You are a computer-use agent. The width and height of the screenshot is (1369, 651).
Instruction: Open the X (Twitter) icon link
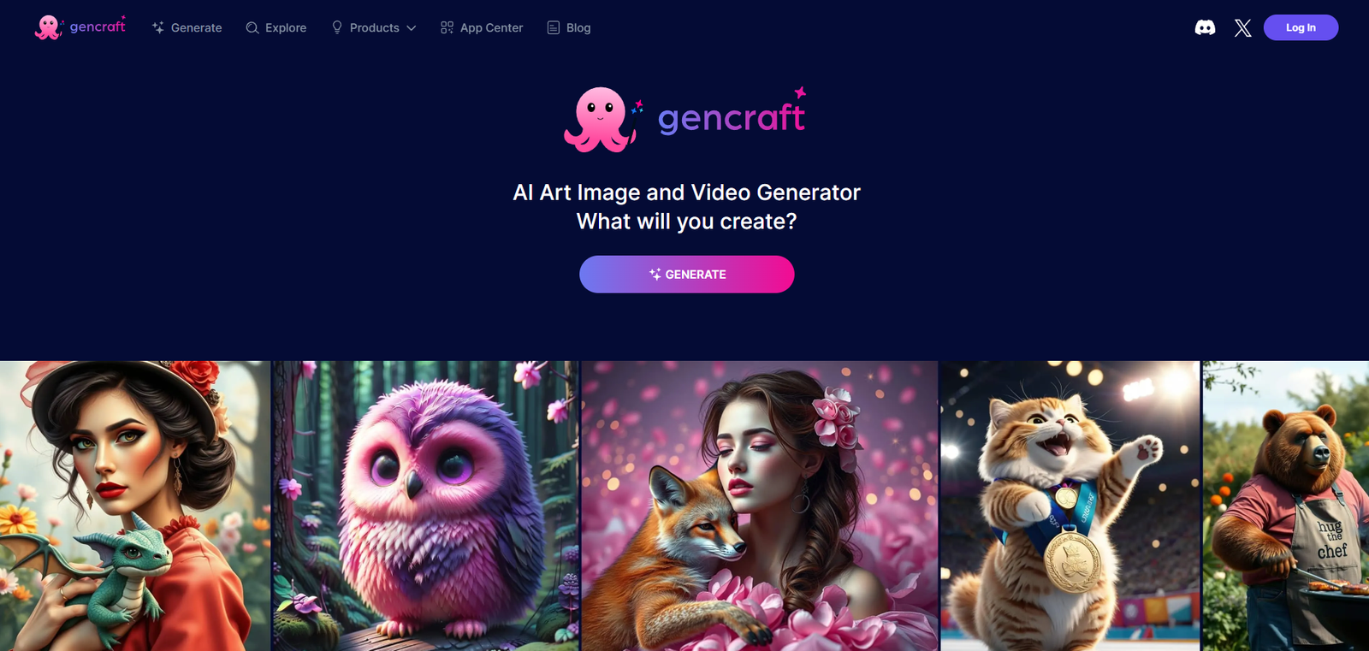(1243, 28)
